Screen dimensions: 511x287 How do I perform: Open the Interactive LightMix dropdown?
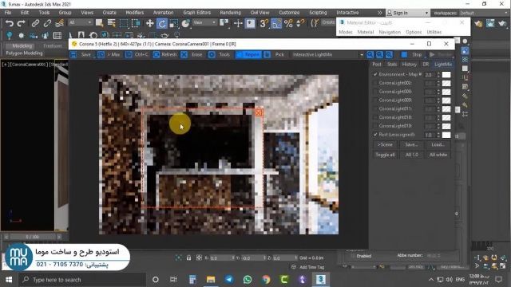point(327,55)
